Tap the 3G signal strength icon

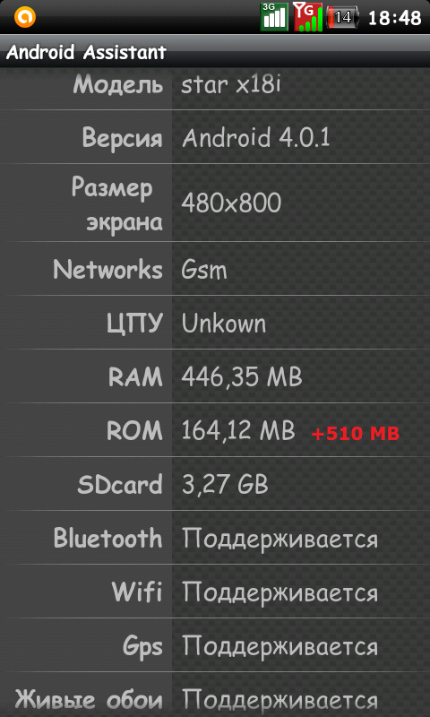(274, 17)
